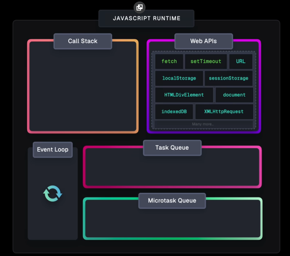Click the setTimeout API tile
This screenshot has width=290, height=256.
pos(206,62)
